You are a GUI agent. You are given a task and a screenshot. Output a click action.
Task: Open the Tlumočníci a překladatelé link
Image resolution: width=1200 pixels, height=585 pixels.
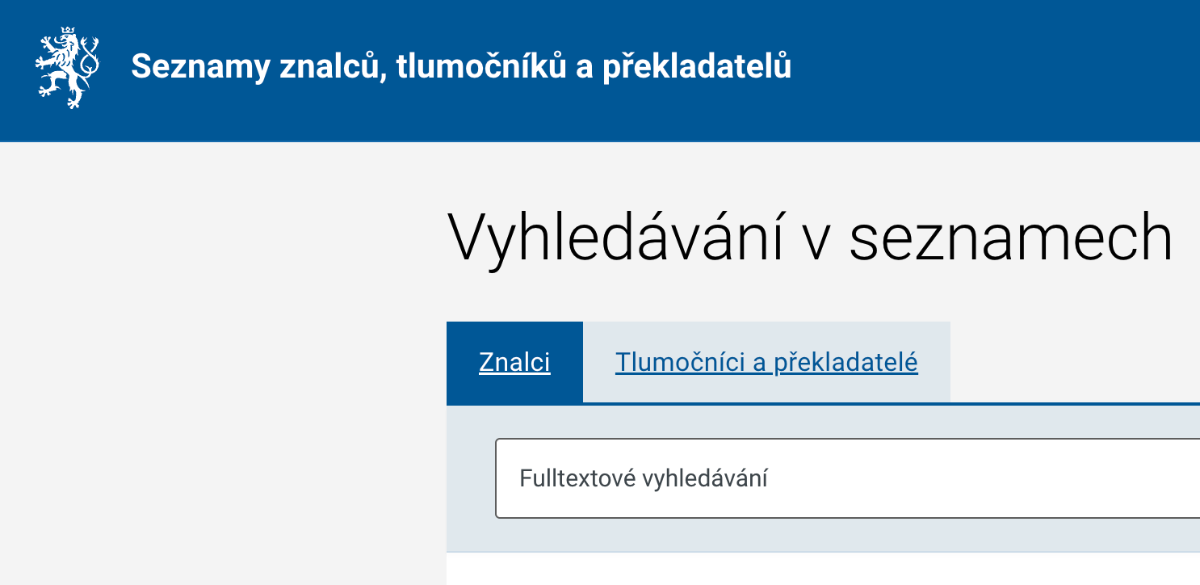pyautogui.click(x=766, y=362)
